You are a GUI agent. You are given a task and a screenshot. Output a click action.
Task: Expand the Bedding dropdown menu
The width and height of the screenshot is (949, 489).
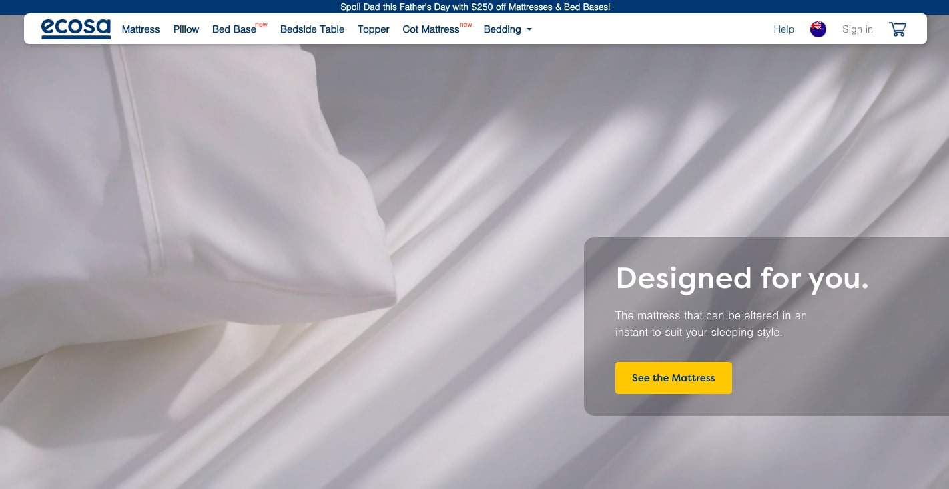[508, 29]
